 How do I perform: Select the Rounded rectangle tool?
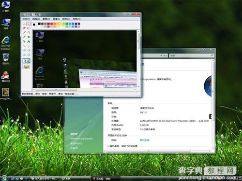[x=29, y=55]
